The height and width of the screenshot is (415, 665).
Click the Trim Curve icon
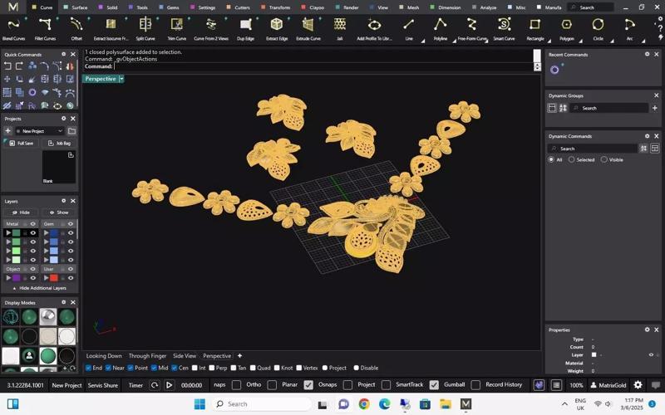[176, 25]
